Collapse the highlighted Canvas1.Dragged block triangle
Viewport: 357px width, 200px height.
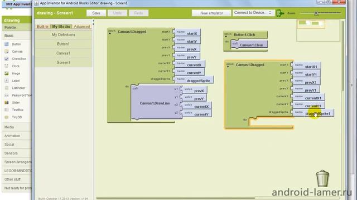228,67
